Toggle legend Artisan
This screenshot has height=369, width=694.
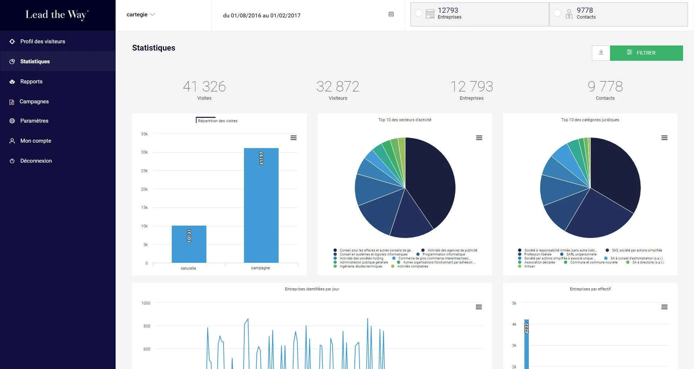point(527,266)
